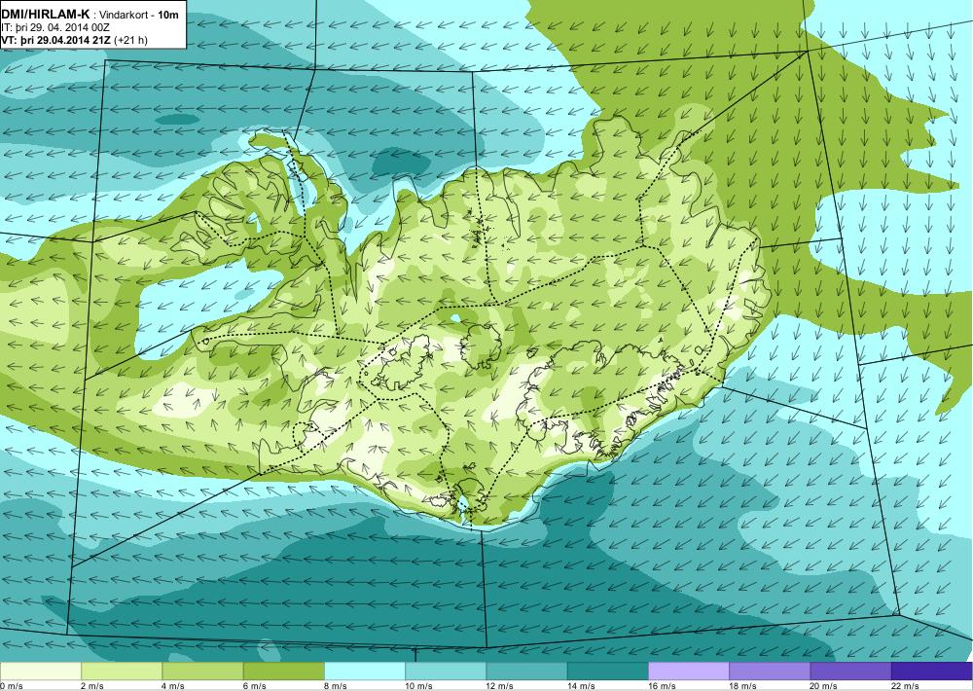Click the teal 12–14 m/s legend swatch
The height and width of the screenshot is (691, 973).
pos(526,672)
